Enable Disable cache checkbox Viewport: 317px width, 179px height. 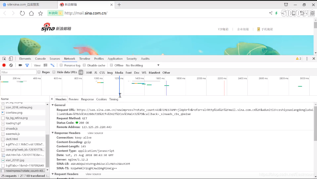point(84,65)
